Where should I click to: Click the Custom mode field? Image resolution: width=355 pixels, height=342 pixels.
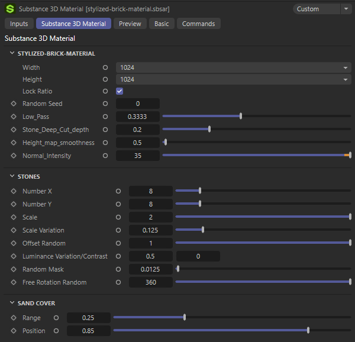click(317, 9)
